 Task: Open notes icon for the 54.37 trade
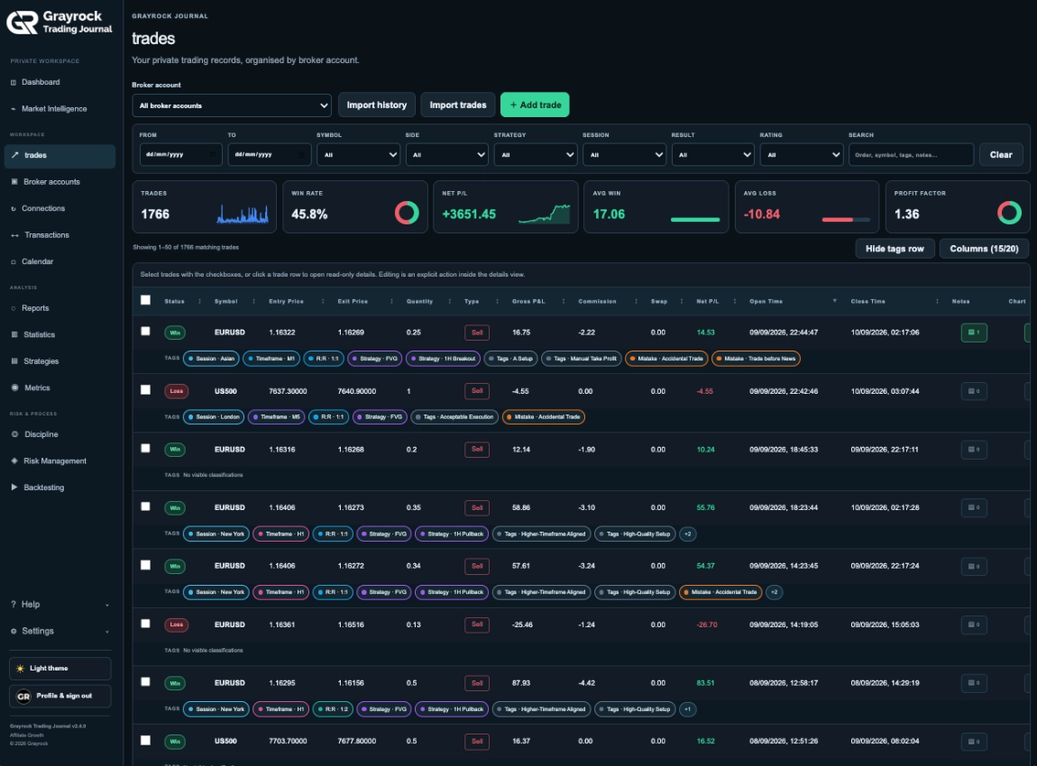click(x=974, y=567)
